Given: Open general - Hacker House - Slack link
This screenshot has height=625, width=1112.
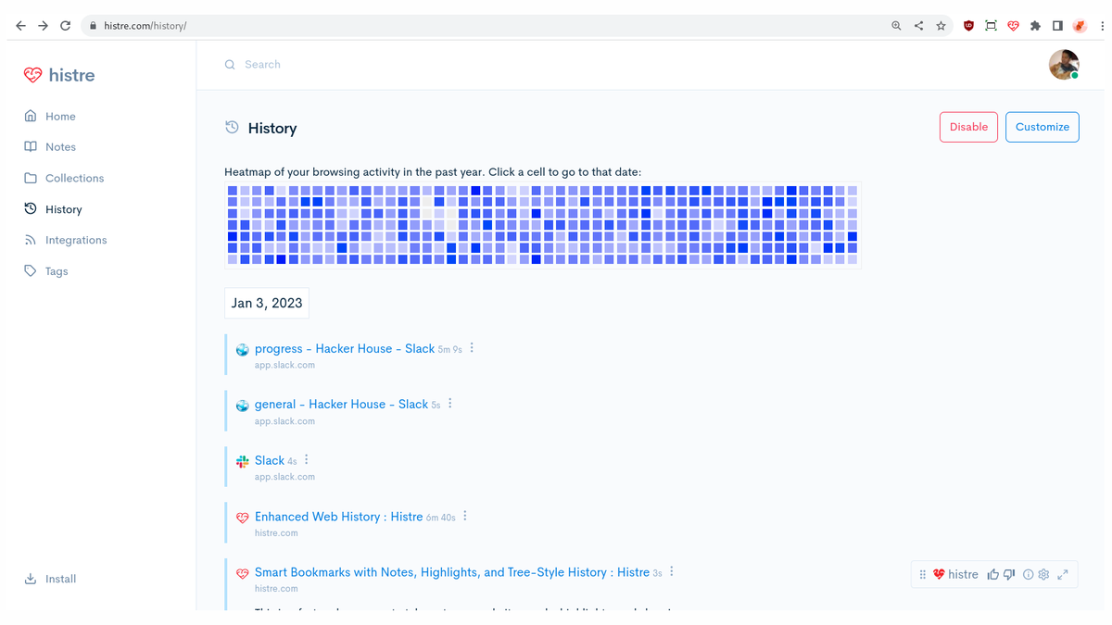Looking at the screenshot, I should [x=341, y=404].
